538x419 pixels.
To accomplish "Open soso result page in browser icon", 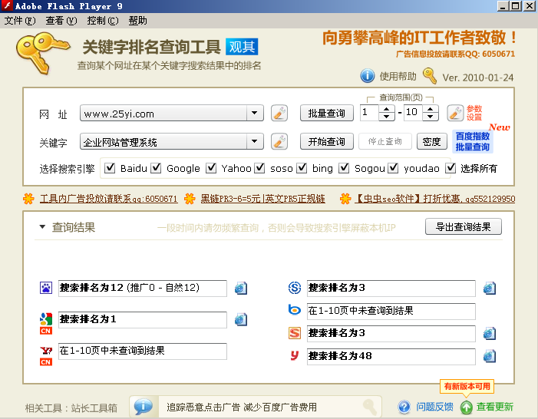I will point(490,288).
